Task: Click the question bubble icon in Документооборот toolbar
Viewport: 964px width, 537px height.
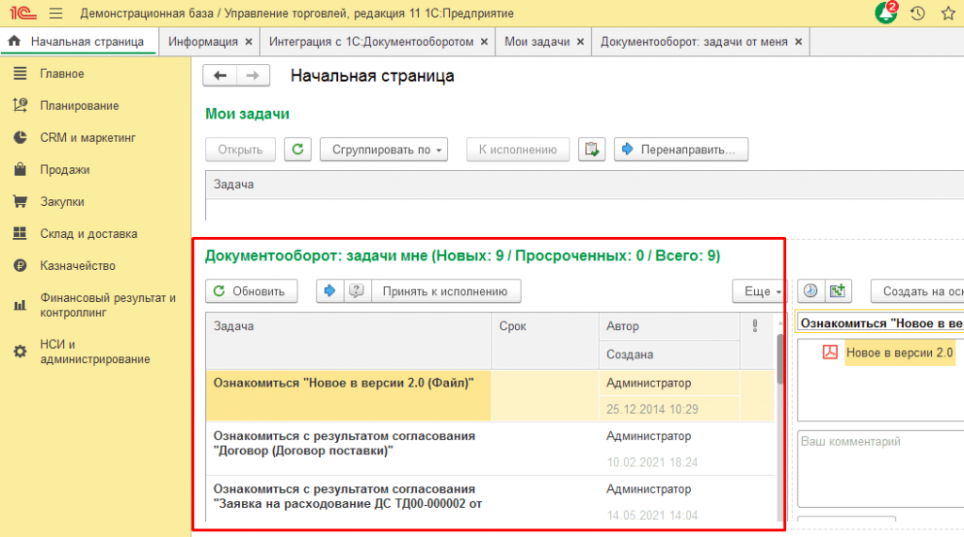Action: [x=357, y=292]
